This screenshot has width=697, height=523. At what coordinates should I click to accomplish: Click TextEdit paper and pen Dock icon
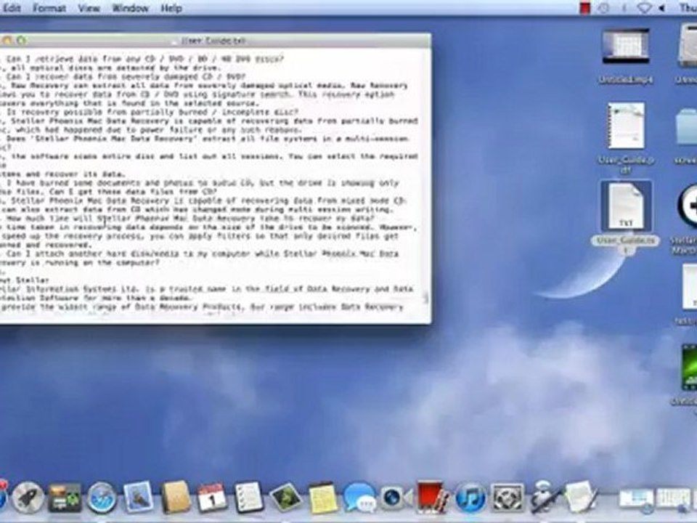tap(580, 497)
